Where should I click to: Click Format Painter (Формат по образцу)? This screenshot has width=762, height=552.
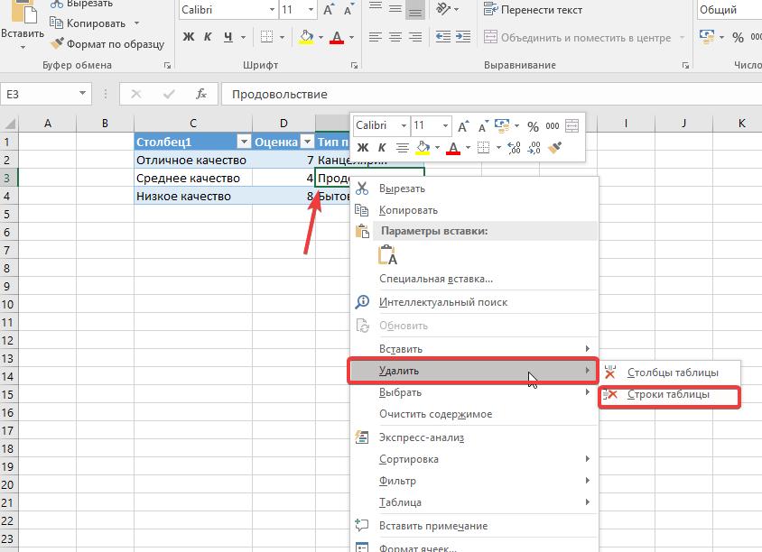pos(107,44)
